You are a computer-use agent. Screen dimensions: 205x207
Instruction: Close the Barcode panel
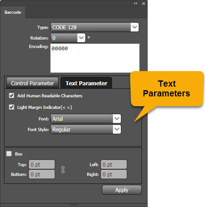(x=144, y=4)
